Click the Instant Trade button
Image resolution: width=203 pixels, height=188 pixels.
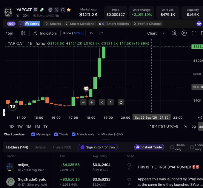click(x=149, y=147)
